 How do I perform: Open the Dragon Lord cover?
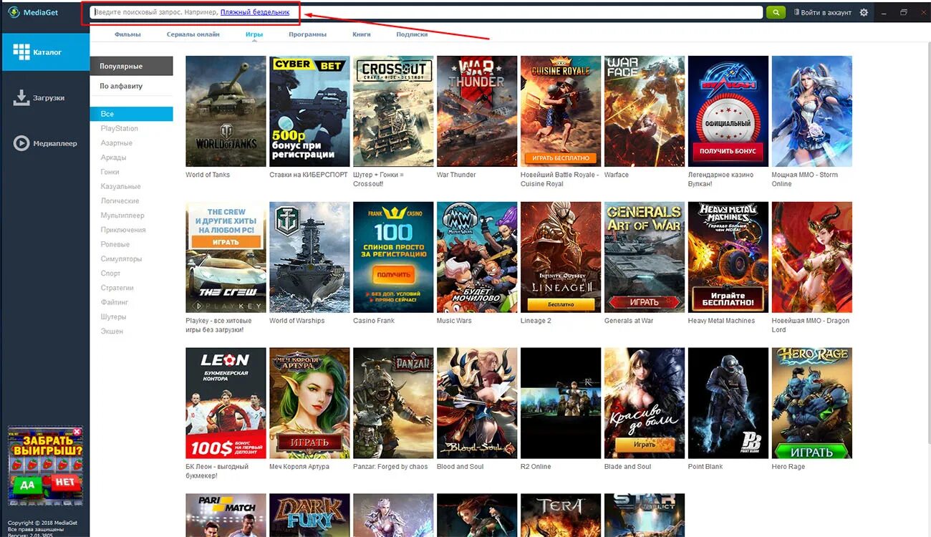pos(812,257)
